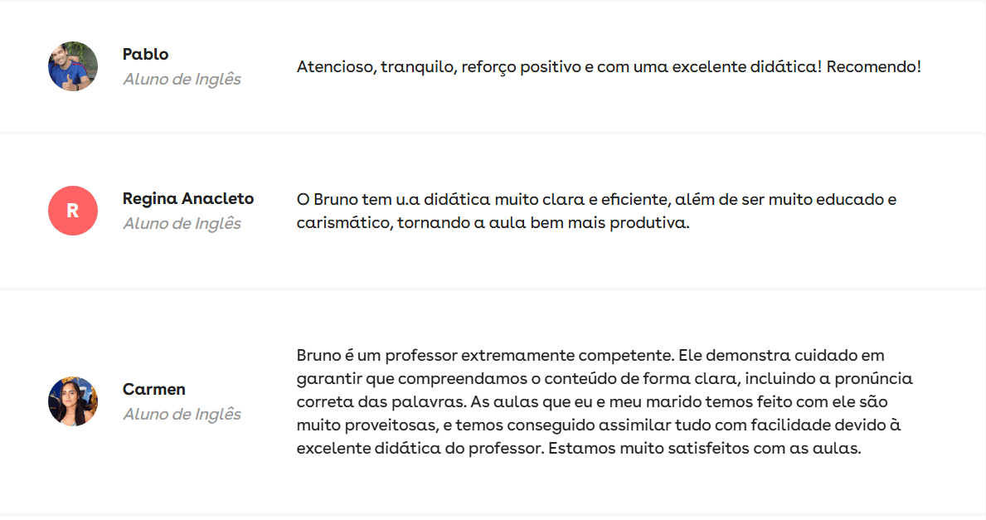This screenshot has width=986, height=520.
Task: Click the line starting 'muito proveitosas, e temos'
Action: click(x=599, y=425)
